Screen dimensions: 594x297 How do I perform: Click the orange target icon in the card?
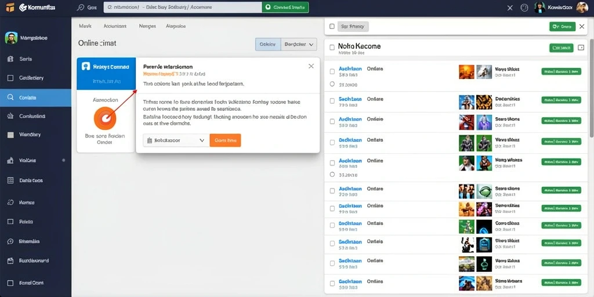(105, 118)
